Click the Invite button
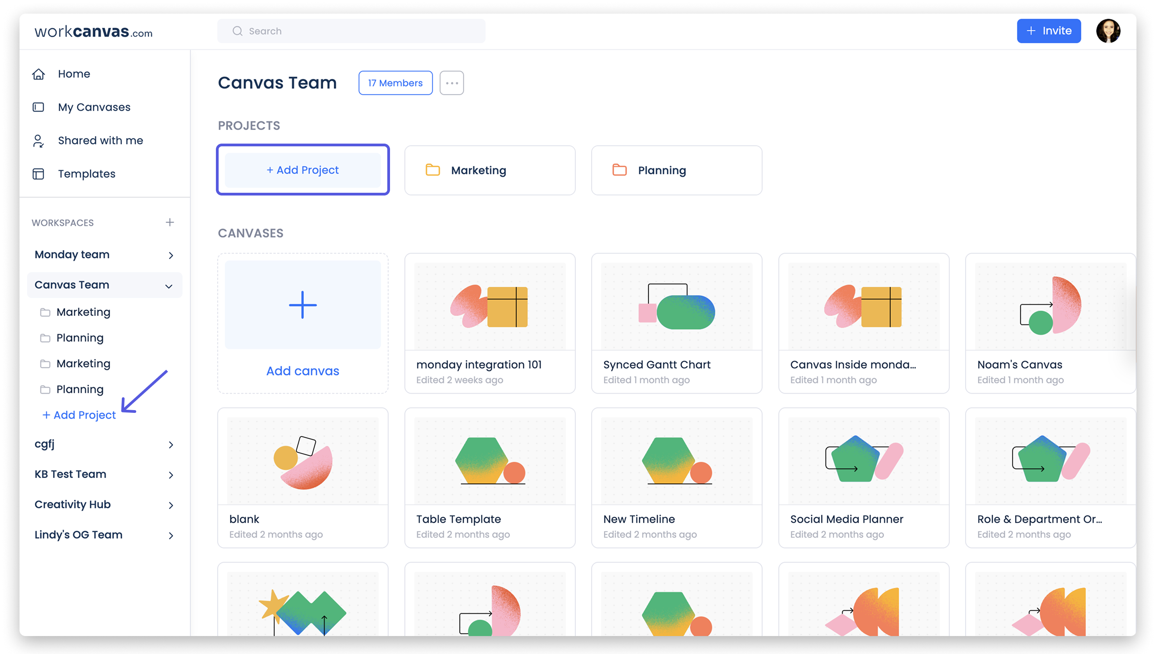Viewport: 1156px width, 654px height. click(x=1049, y=30)
